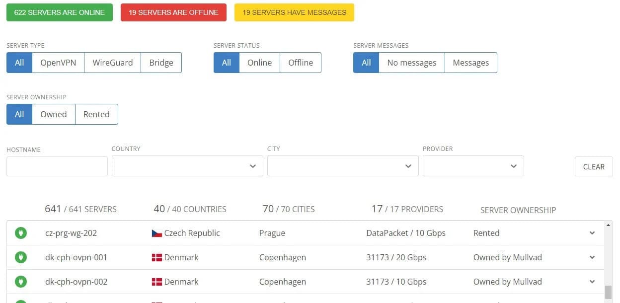This screenshot has height=303, width=620.
Task: Click the Denmark flag in dk-cph-ovpn-002 row
Action: coord(157,282)
